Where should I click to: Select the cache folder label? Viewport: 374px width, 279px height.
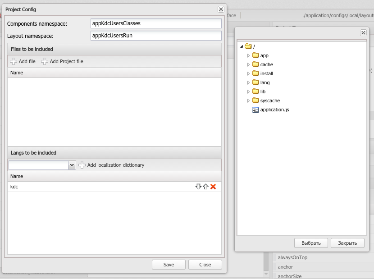266,64
